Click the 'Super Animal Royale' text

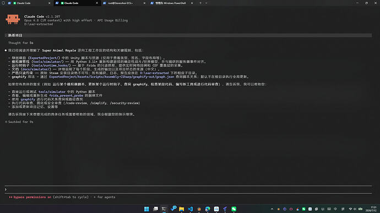[59, 51]
